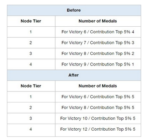The image size is (151, 139).
Task: Click cell 'For Victory 7 / Contribution Top 5% 3'
Action: coord(98,43)
